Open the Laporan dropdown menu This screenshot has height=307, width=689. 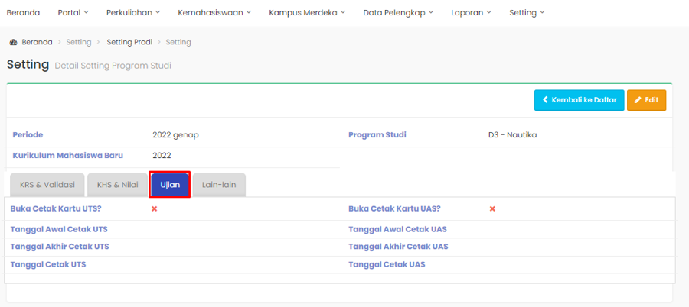point(471,12)
